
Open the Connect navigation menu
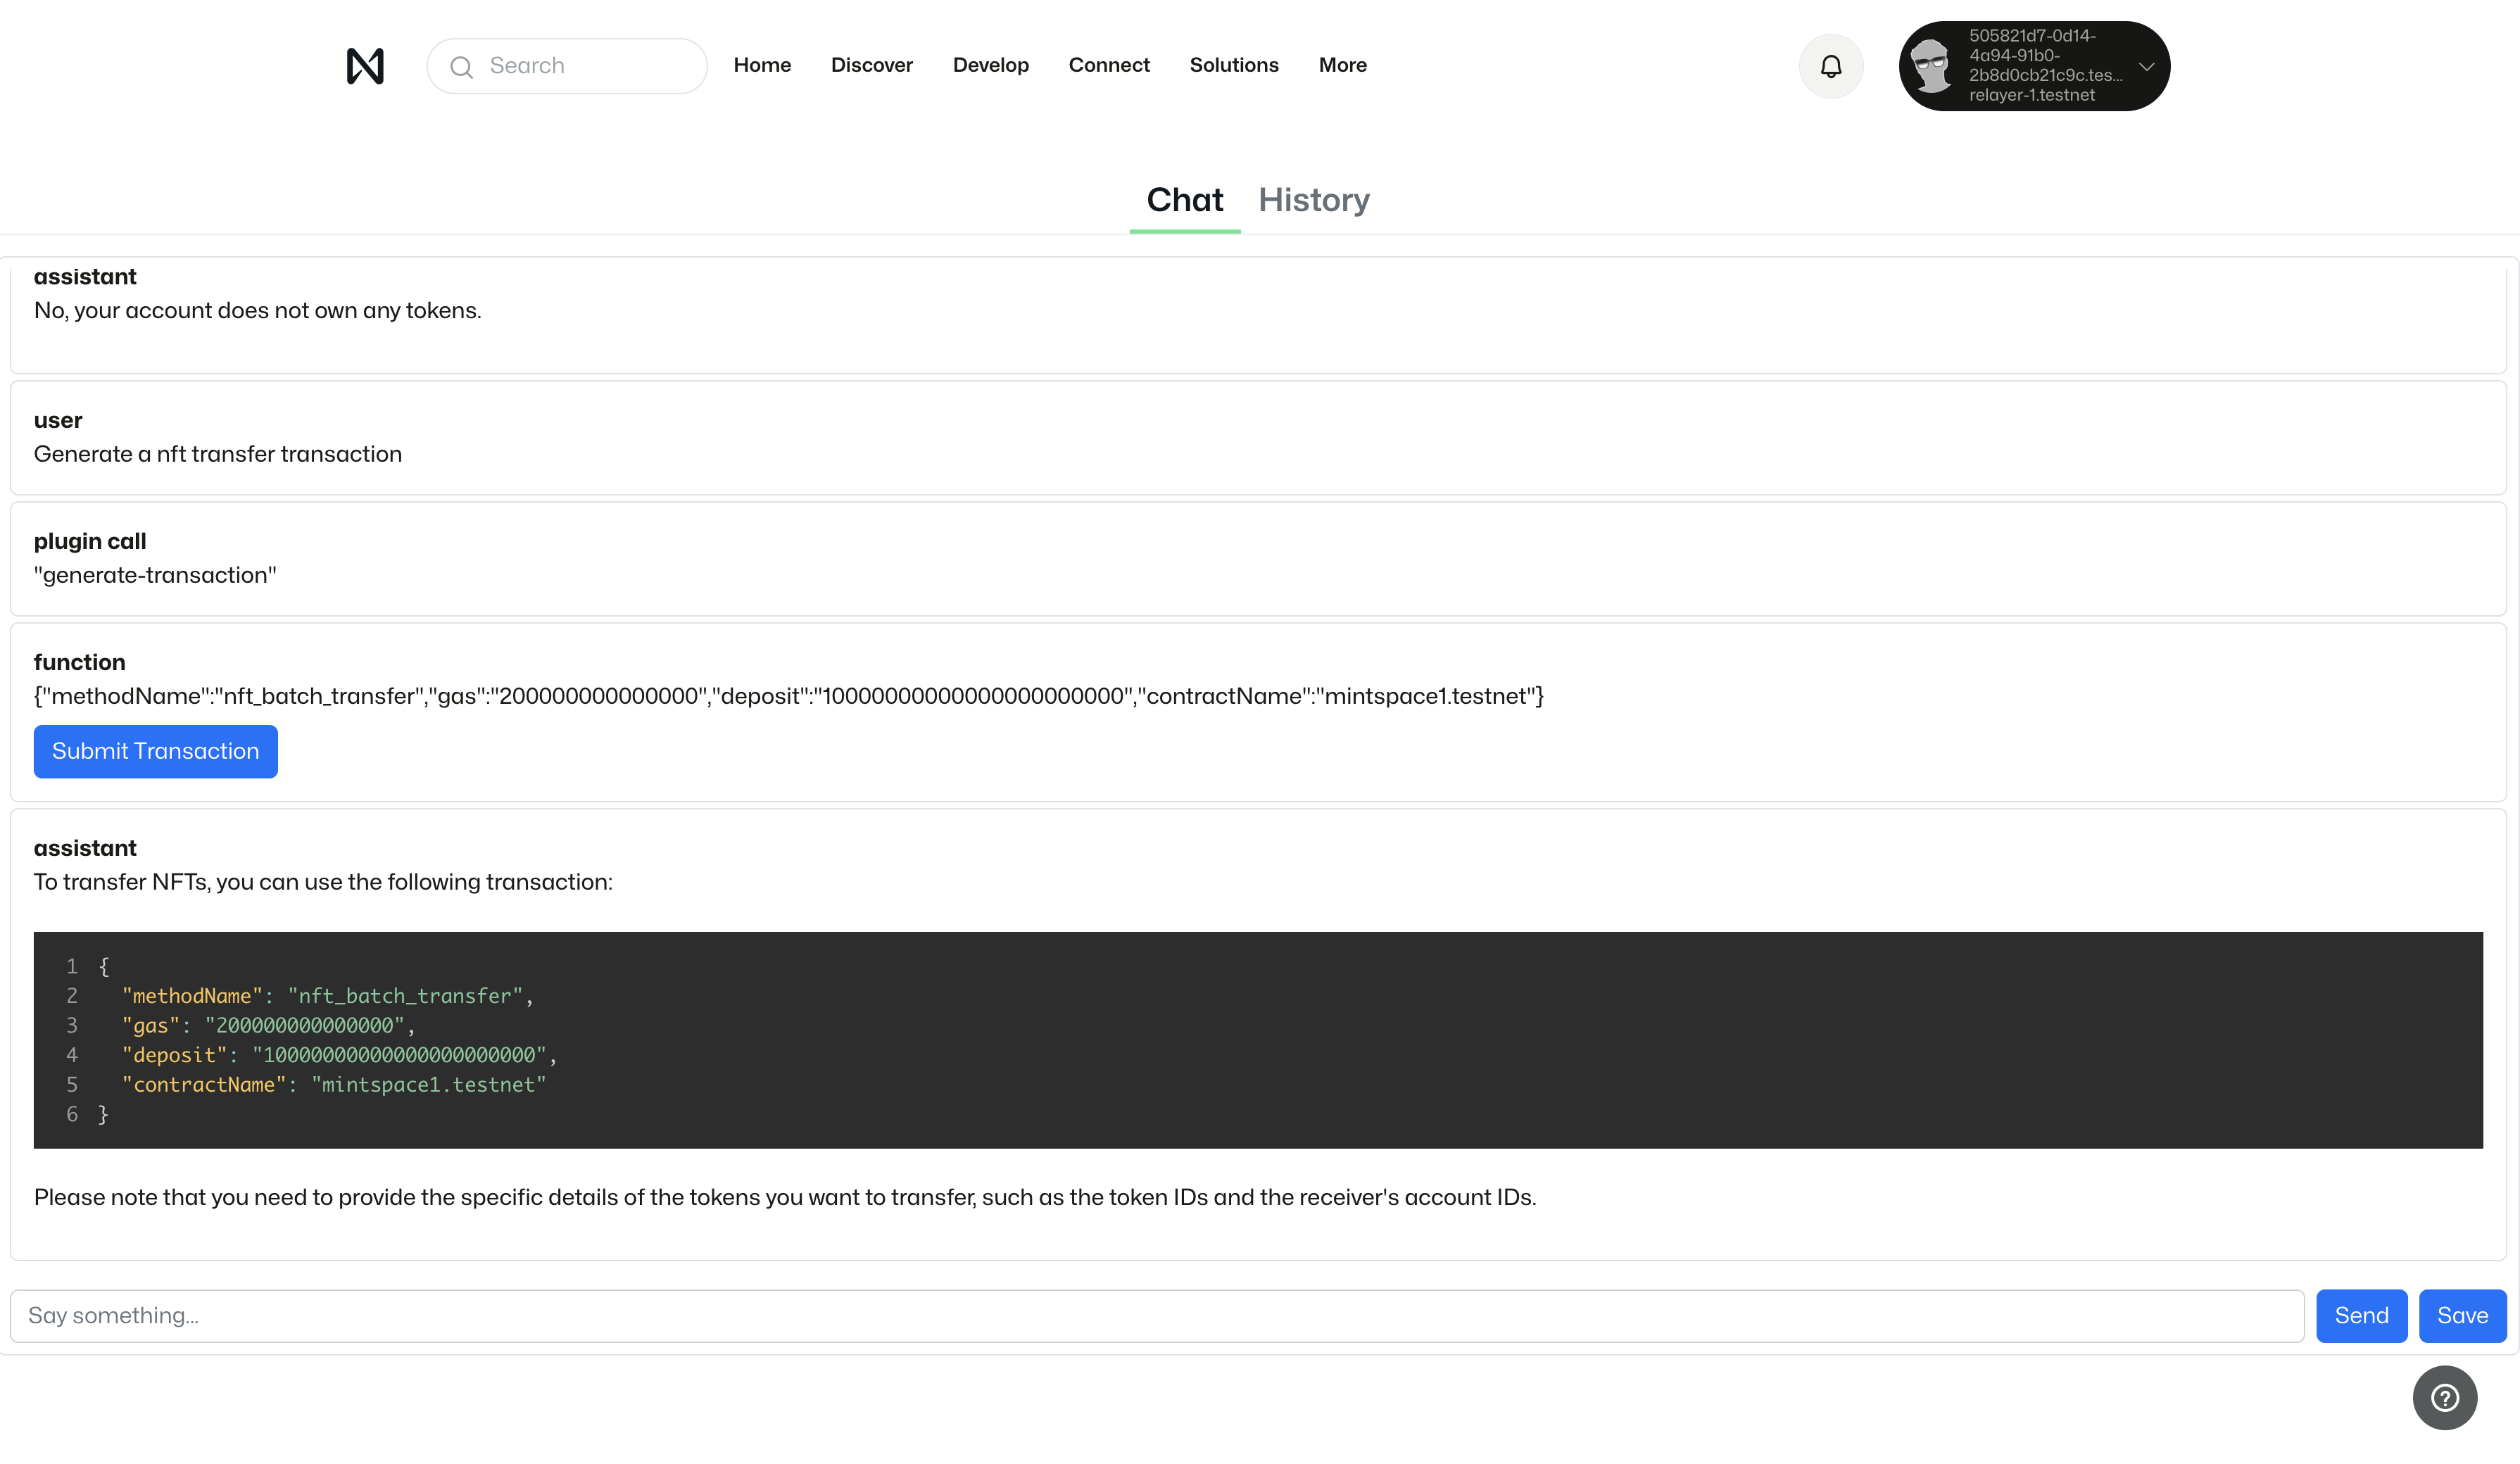(x=1108, y=65)
